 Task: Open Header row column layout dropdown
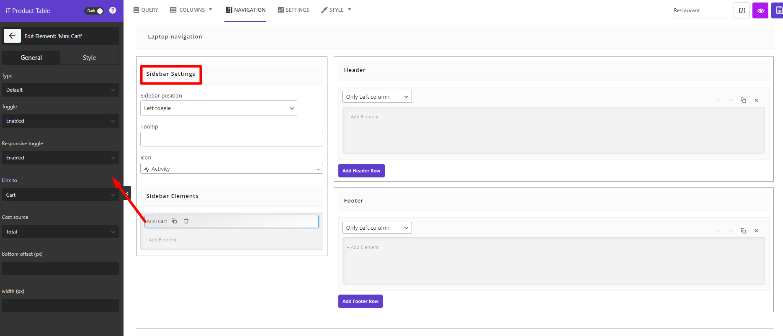point(377,97)
